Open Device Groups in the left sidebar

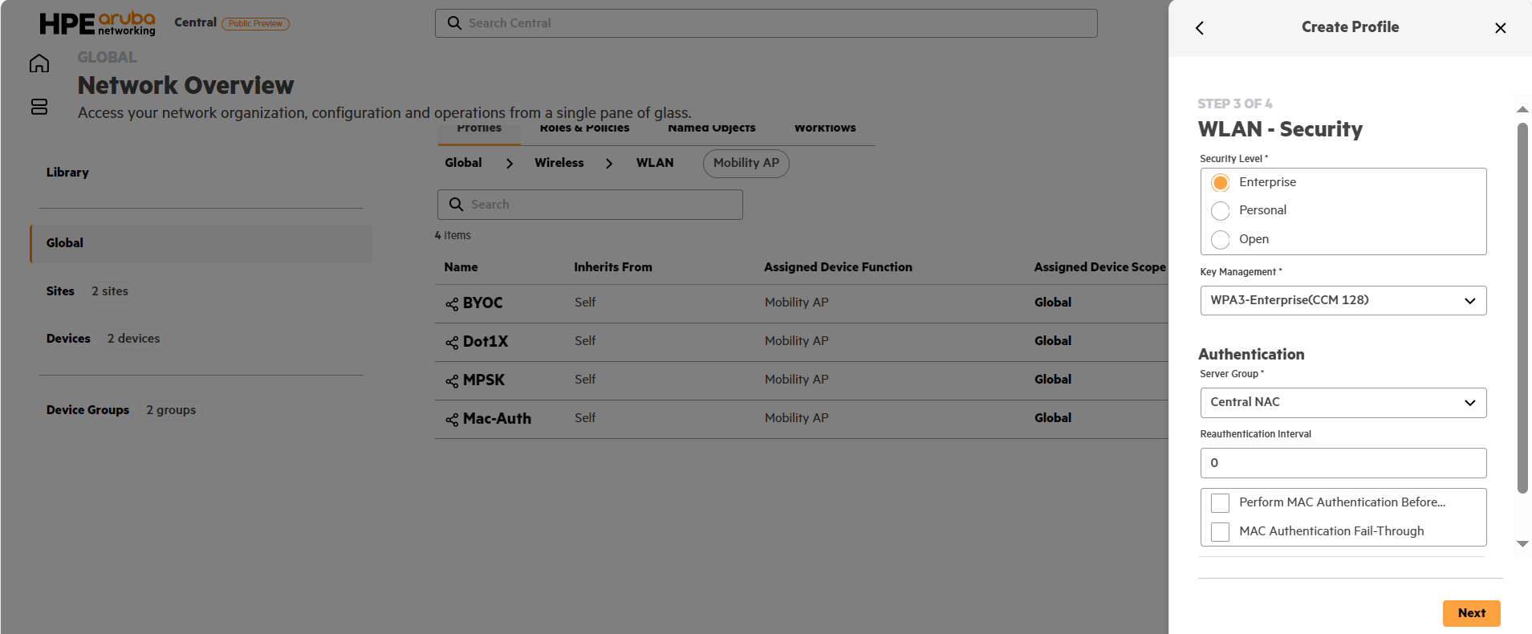[x=87, y=410]
